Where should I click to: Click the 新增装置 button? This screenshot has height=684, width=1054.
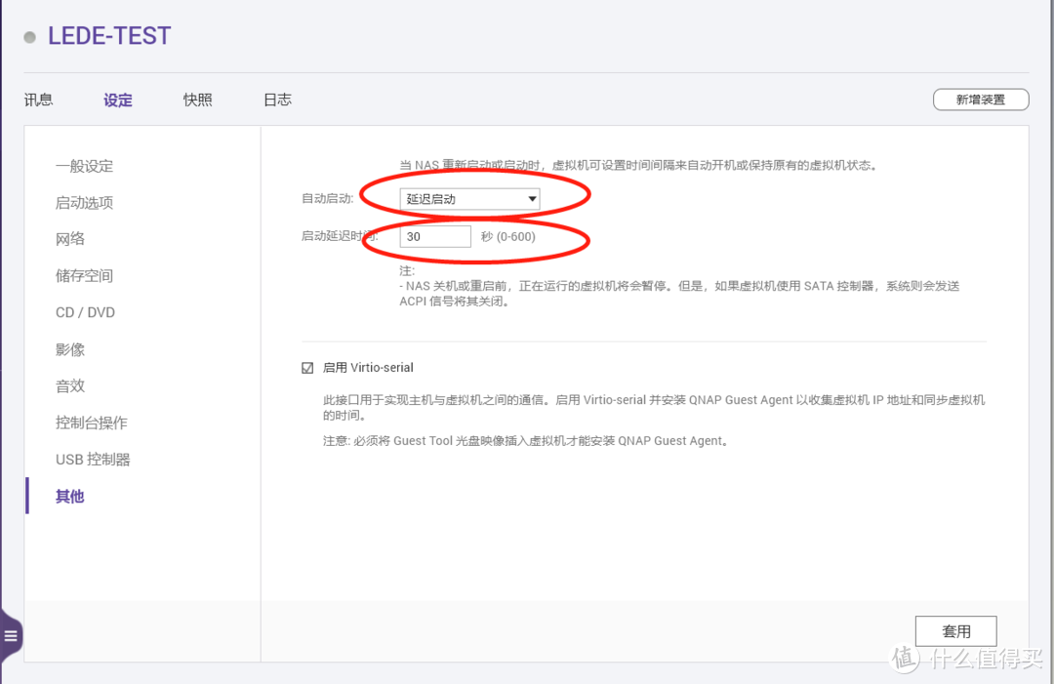coord(981,99)
